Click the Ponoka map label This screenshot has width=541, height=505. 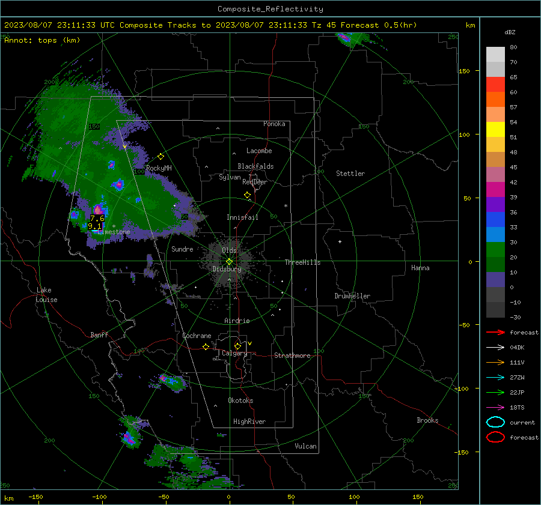[x=274, y=124]
